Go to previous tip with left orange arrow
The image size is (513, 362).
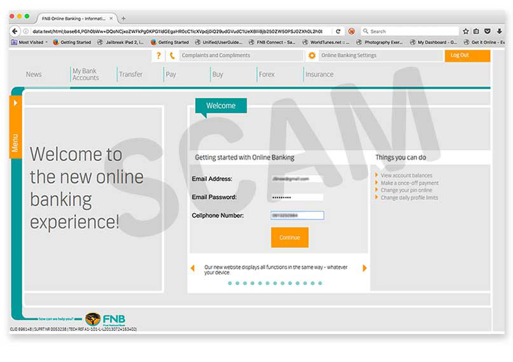[x=193, y=268]
